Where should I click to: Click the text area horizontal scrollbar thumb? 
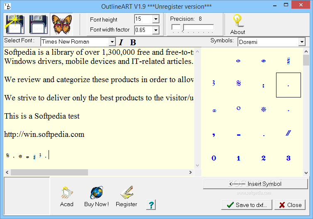pos(49,172)
